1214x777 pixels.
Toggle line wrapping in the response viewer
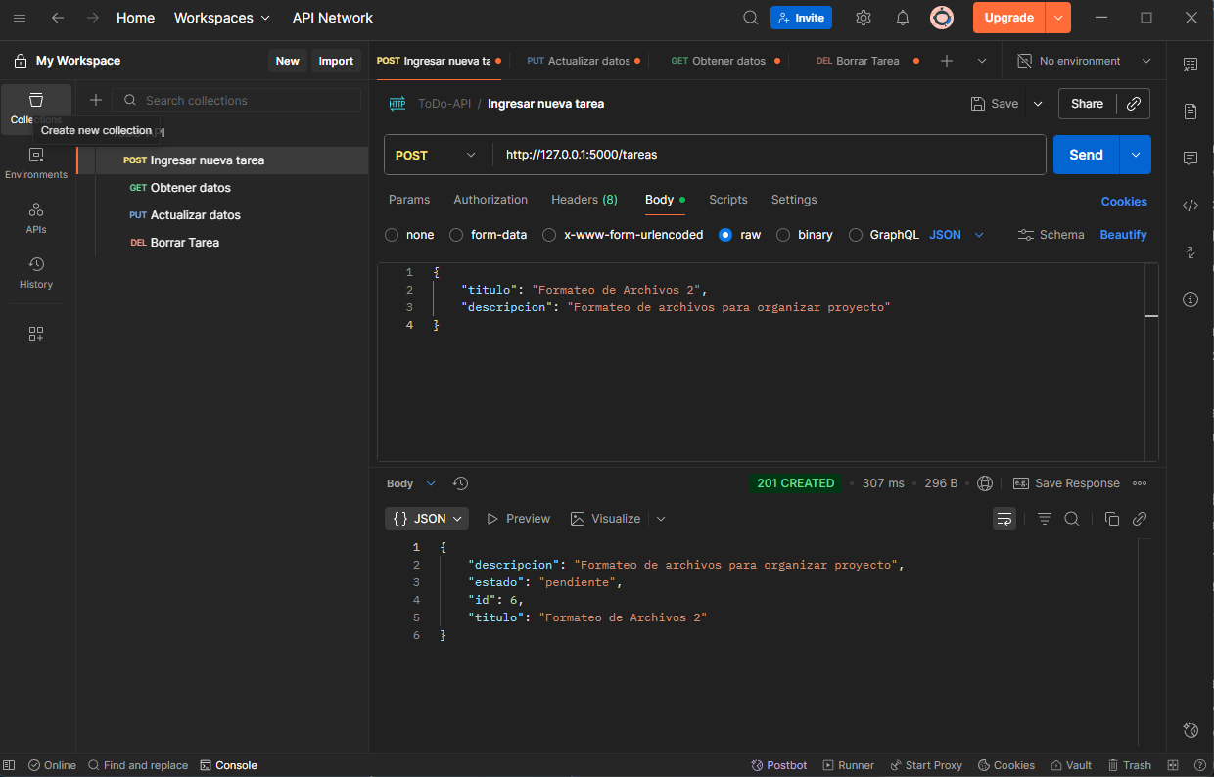1004,519
